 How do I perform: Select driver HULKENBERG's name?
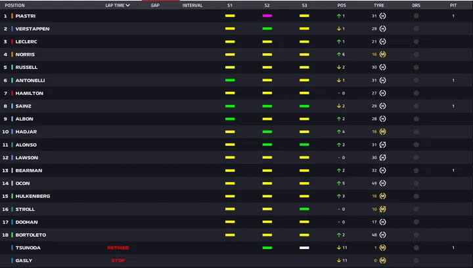coord(33,196)
